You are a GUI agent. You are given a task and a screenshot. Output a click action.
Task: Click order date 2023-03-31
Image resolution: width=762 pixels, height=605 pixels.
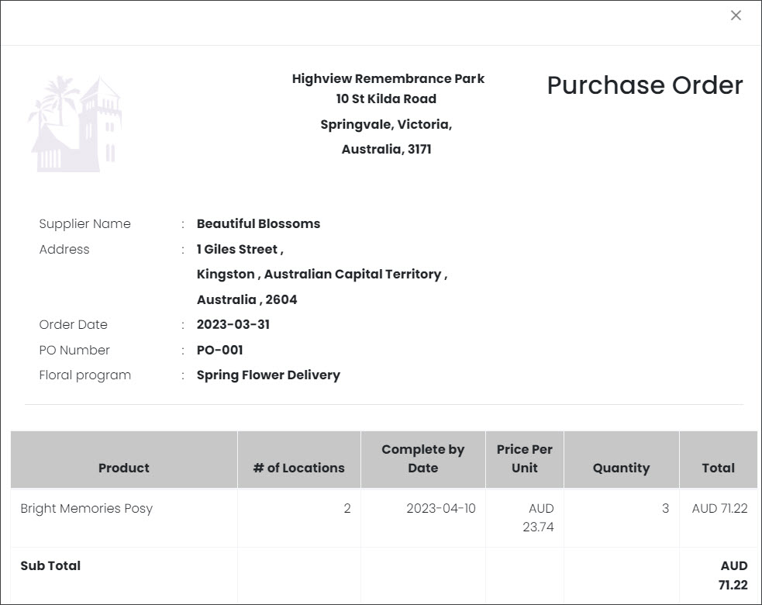tap(233, 324)
